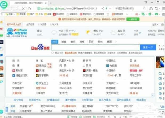Click the share icon in the address bar
Screen dimensions: 165x118
103,9
